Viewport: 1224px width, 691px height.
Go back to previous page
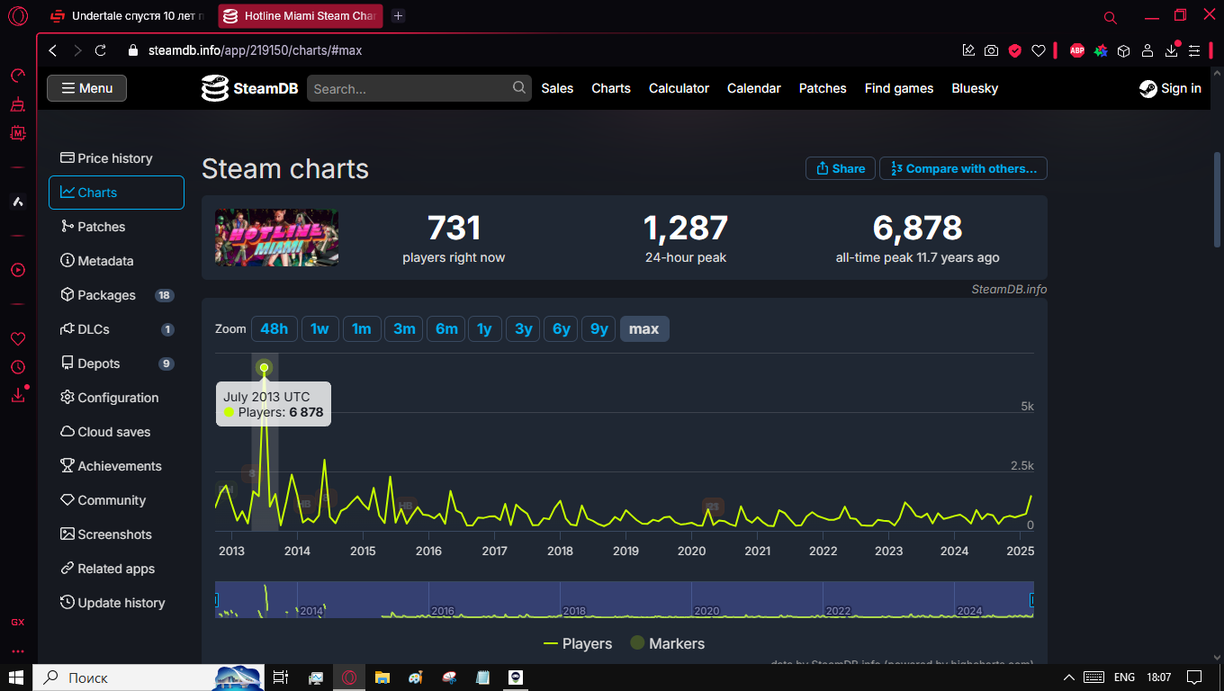53,50
